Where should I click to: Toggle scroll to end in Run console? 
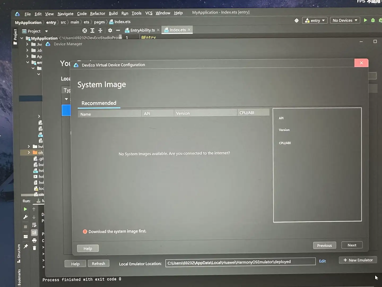[x=34, y=233]
